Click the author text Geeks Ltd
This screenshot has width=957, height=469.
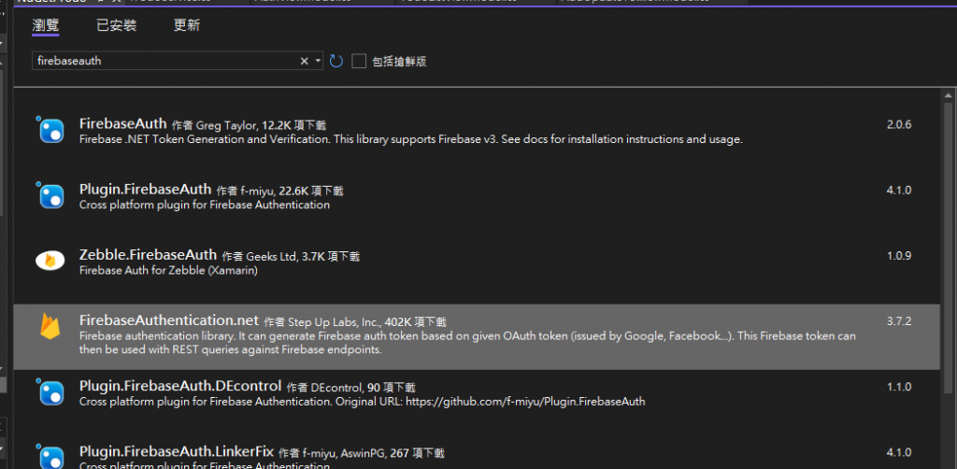(x=271, y=257)
